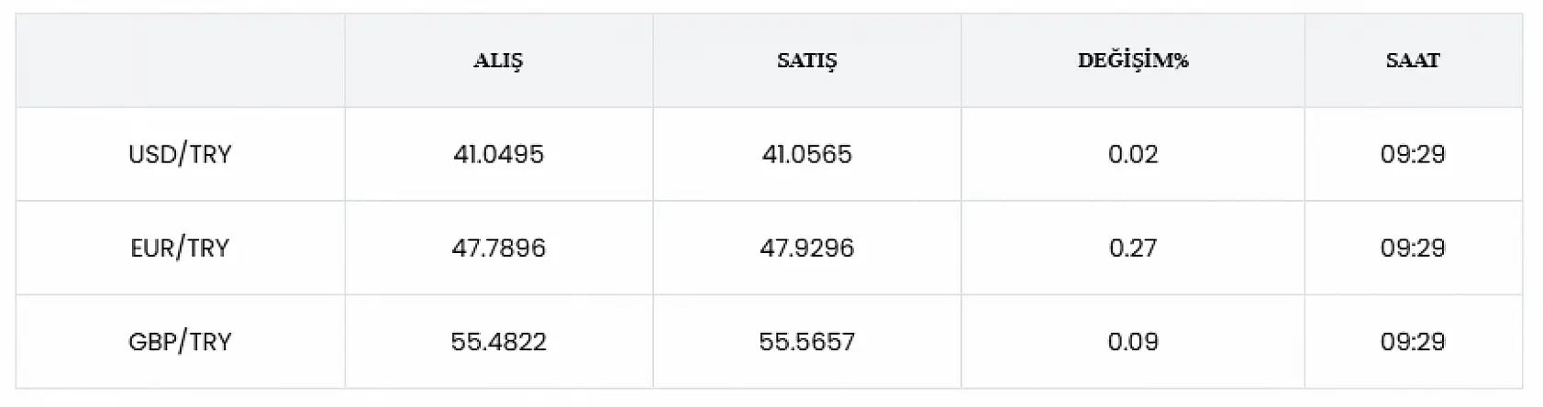Image resolution: width=1543 pixels, height=407 pixels.
Task: Click EUR/TRY buying rate 47.7896
Action: tap(498, 247)
